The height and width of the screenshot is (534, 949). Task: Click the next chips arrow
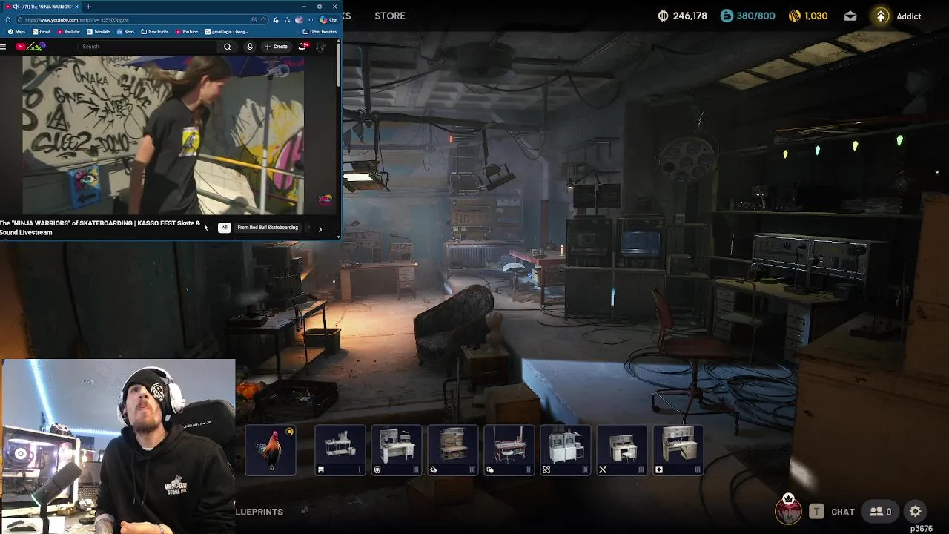click(320, 229)
